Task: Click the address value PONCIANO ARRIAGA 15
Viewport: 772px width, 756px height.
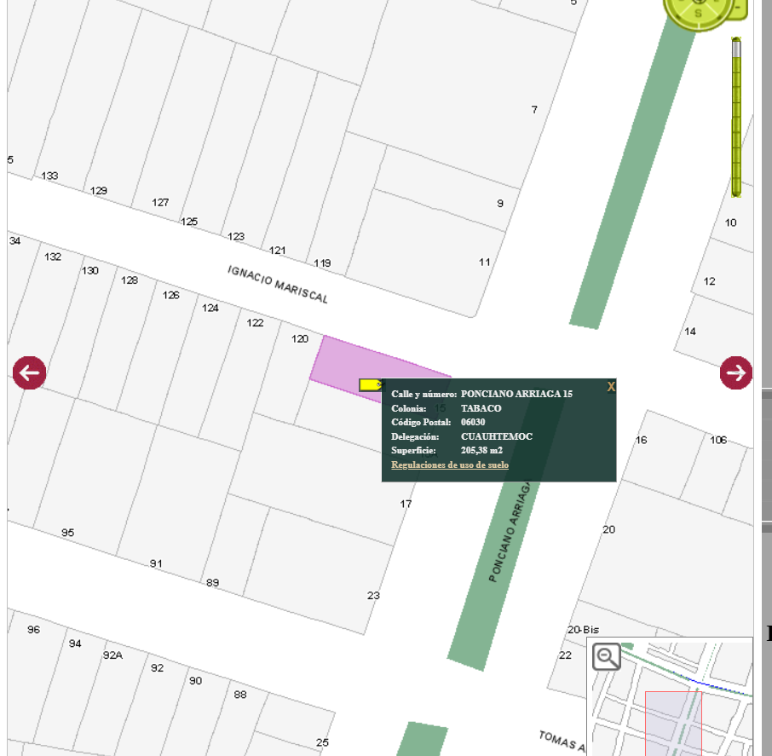Action: pyautogui.click(x=516, y=394)
